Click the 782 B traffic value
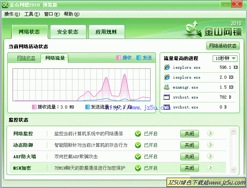This screenshot has width=247, height=188. click(225, 97)
